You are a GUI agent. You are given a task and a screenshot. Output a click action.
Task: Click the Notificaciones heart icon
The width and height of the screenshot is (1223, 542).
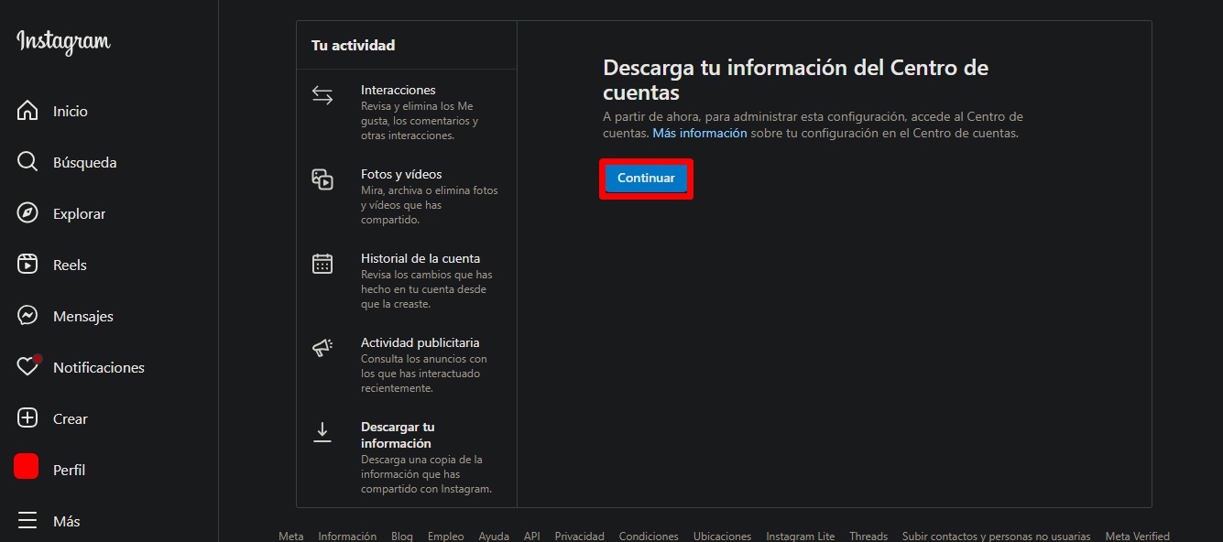click(28, 366)
